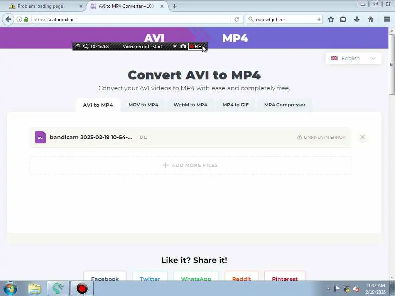Image resolution: width=395 pixels, height=296 pixels.
Task: Share on Pinterest button
Action: coord(285,276)
